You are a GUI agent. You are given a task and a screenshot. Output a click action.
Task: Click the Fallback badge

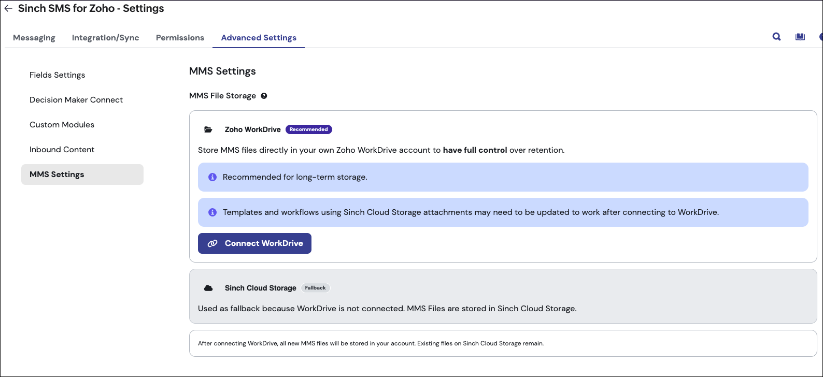[x=315, y=288]
